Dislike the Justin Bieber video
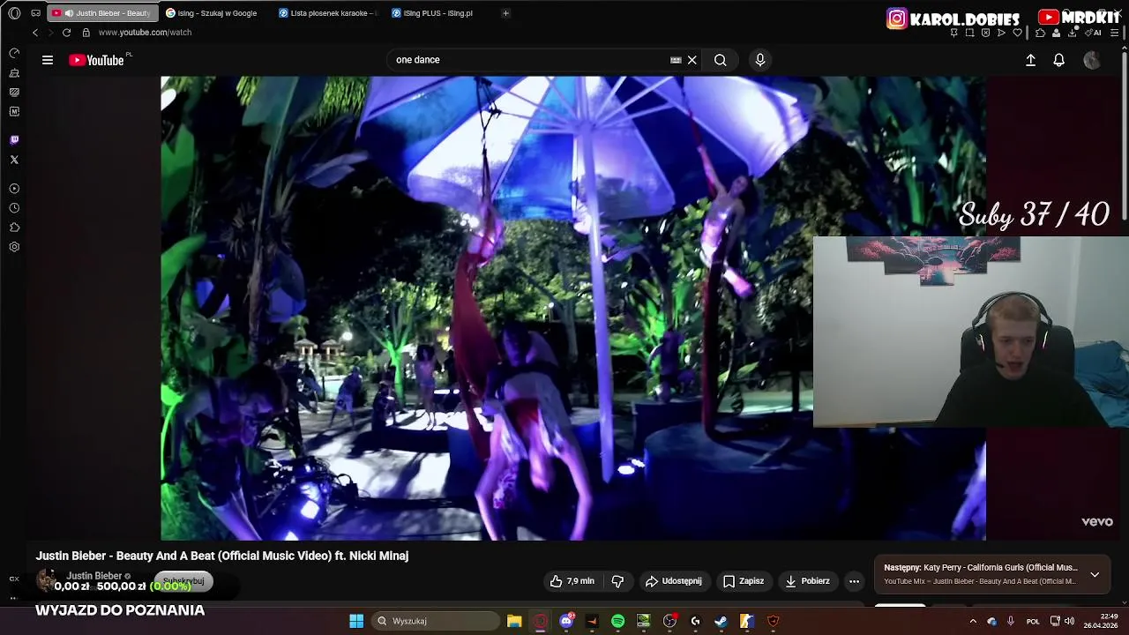The image size is (1129, 635). coord(618,581)
